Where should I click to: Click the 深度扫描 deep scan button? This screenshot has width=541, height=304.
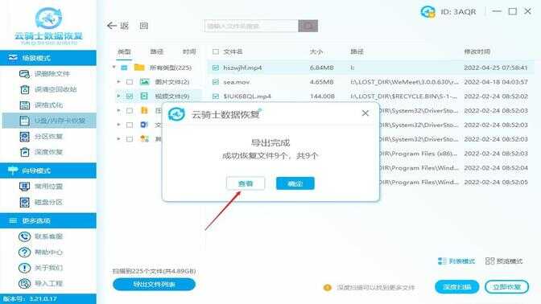(x=457, y=287)
